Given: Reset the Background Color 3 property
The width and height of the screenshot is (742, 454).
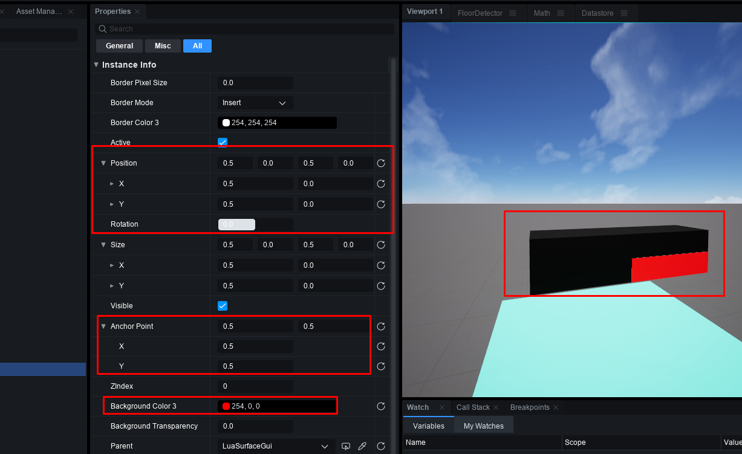Looking at the screenshot, I should coord(381,406).
